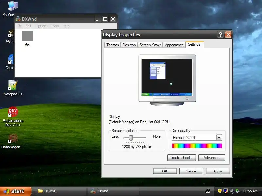Minimize the DXWnd window
The width and height of the screenshot is (262, 196).
pos(97,19)
